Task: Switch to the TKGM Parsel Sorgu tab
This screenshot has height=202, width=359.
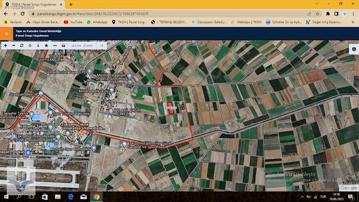Action: (32, 4)
